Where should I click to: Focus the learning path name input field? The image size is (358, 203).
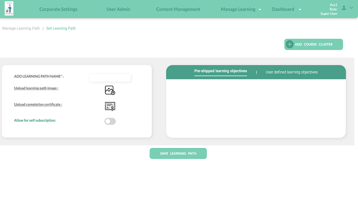tap(110, 78)
